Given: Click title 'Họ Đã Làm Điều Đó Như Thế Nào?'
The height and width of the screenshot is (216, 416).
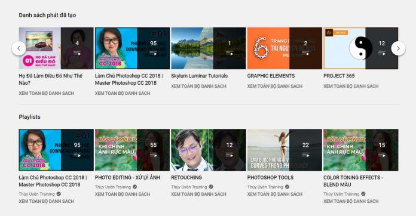Looking at the screenshot, I should [x=51, y=79].
